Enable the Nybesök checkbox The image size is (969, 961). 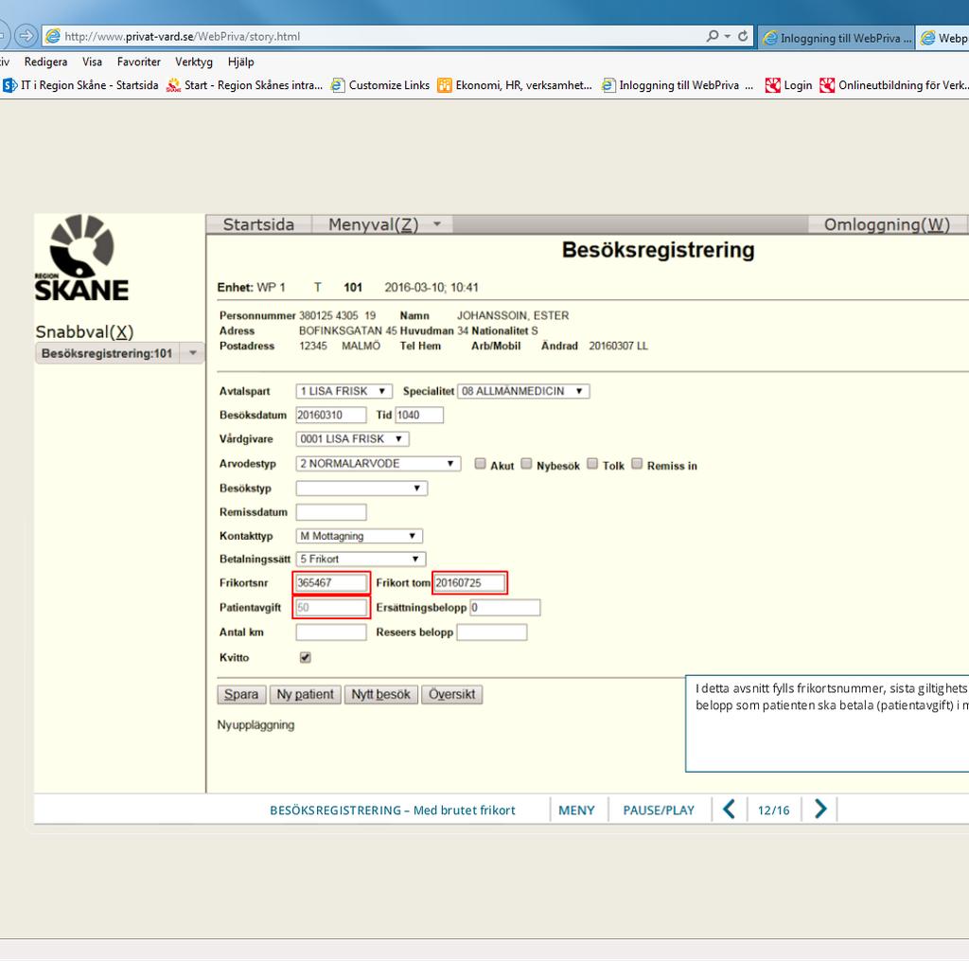click(526, 464)
